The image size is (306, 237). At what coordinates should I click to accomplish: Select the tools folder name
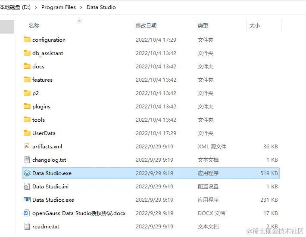click(x=38, y=120)
